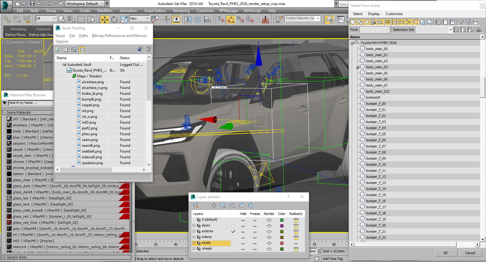
Task: Activate the Select and Uniform Scale tool
Action: click(124, 20)
